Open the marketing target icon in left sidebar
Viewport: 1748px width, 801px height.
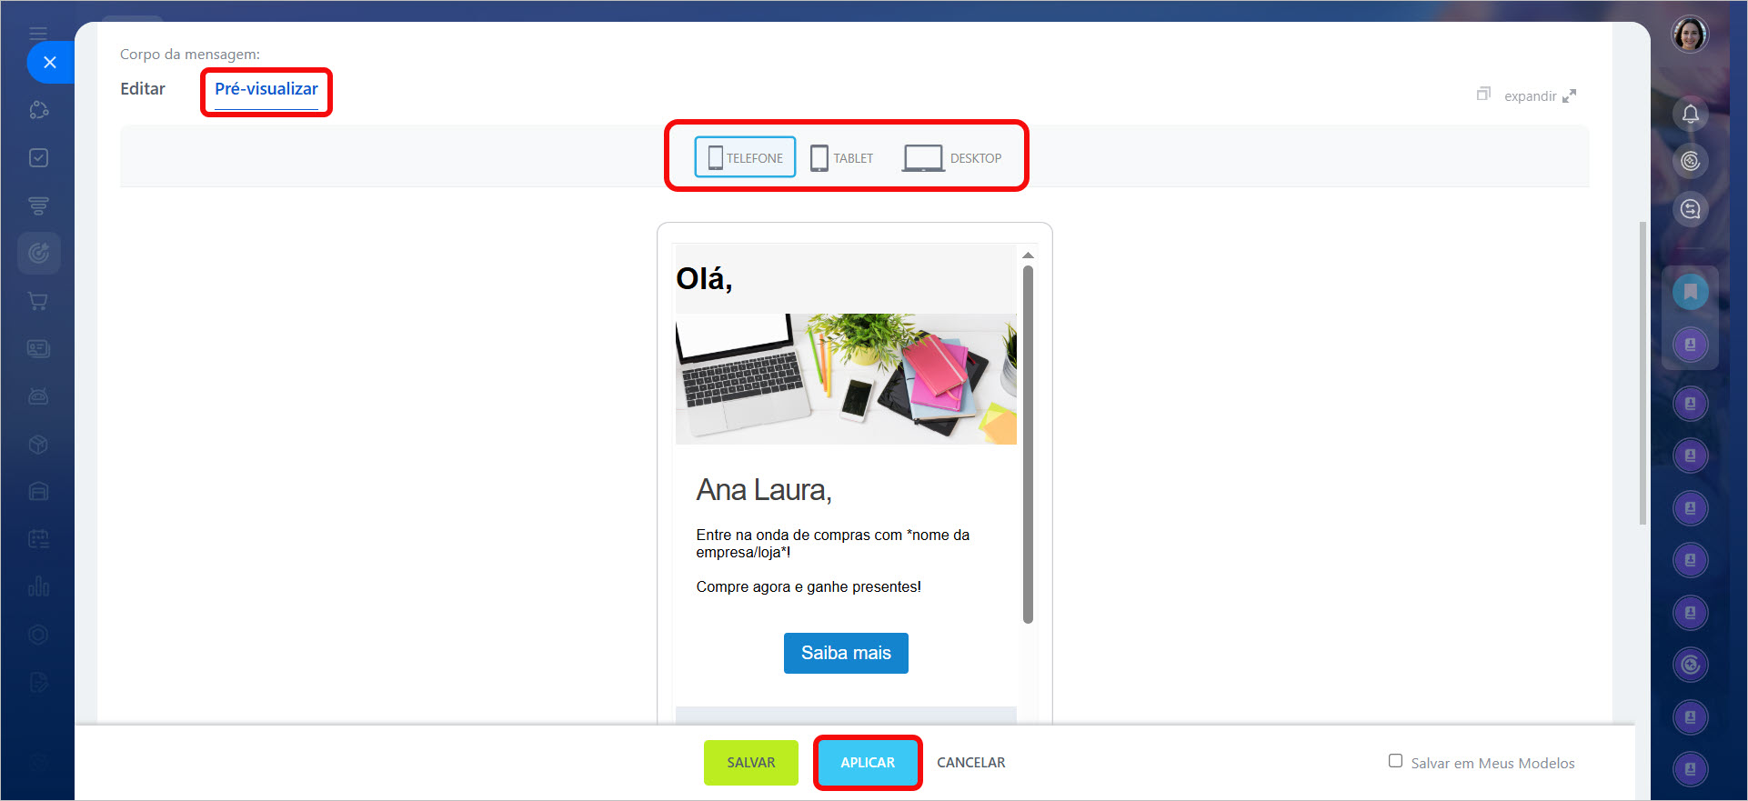[x=38, y=253]
